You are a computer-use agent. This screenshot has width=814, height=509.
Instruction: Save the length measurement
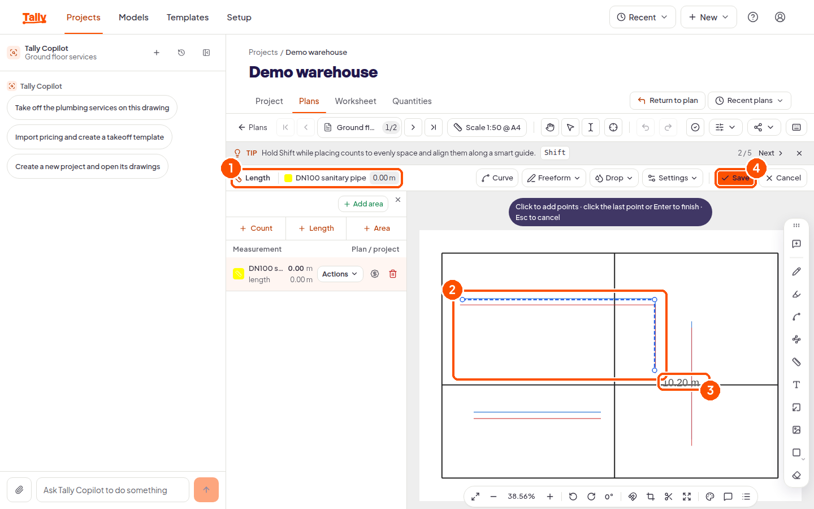(735, 178)
